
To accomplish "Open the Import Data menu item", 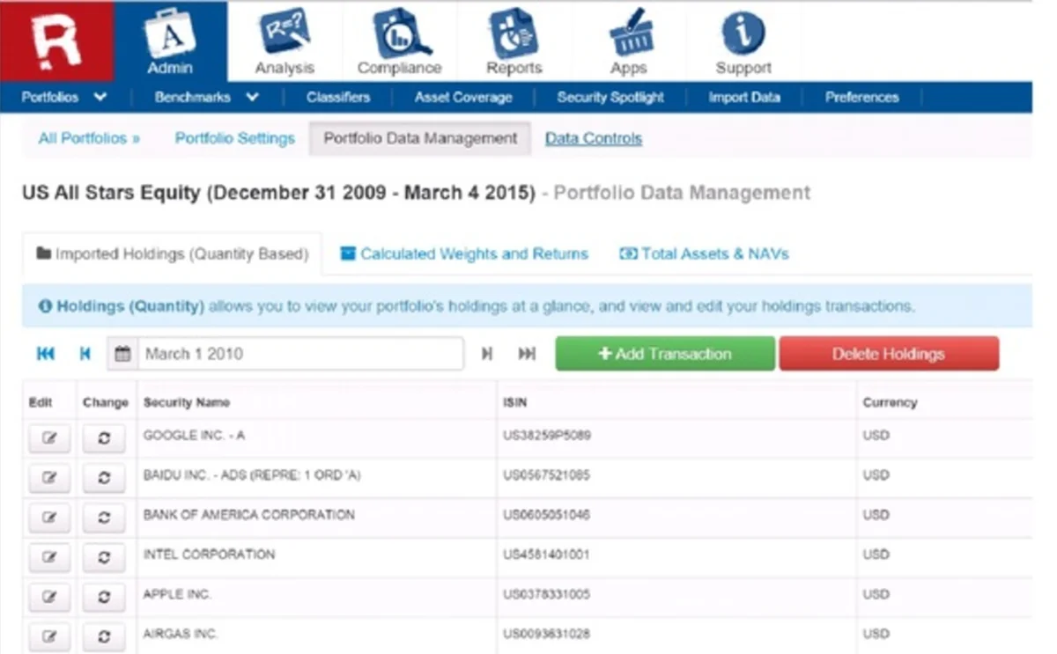I will point(744,98).
